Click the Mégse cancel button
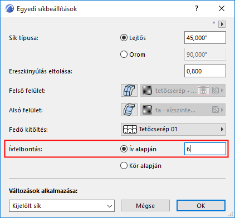This screenshot has width=235, height=218. pyautogui.click(x=145, y=206)
